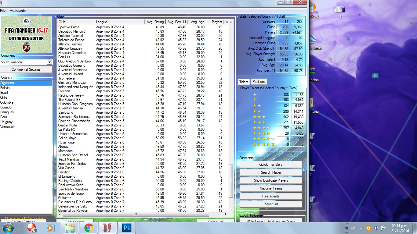Click the horizontal scrollbar right arrow
Screen dimensions: 417x234
point(226,214)
